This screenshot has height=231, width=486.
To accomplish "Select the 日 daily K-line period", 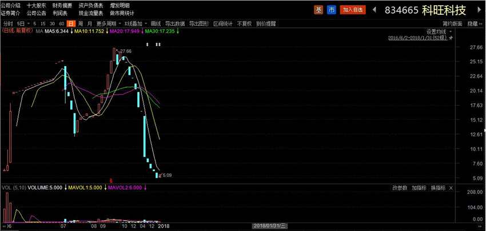I will coord(71,23).
